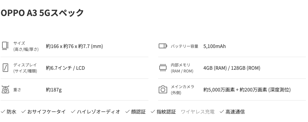Screen dimensions: 308x122
Task: Click the 約187g weight value
Action: [x=54, y=90]
